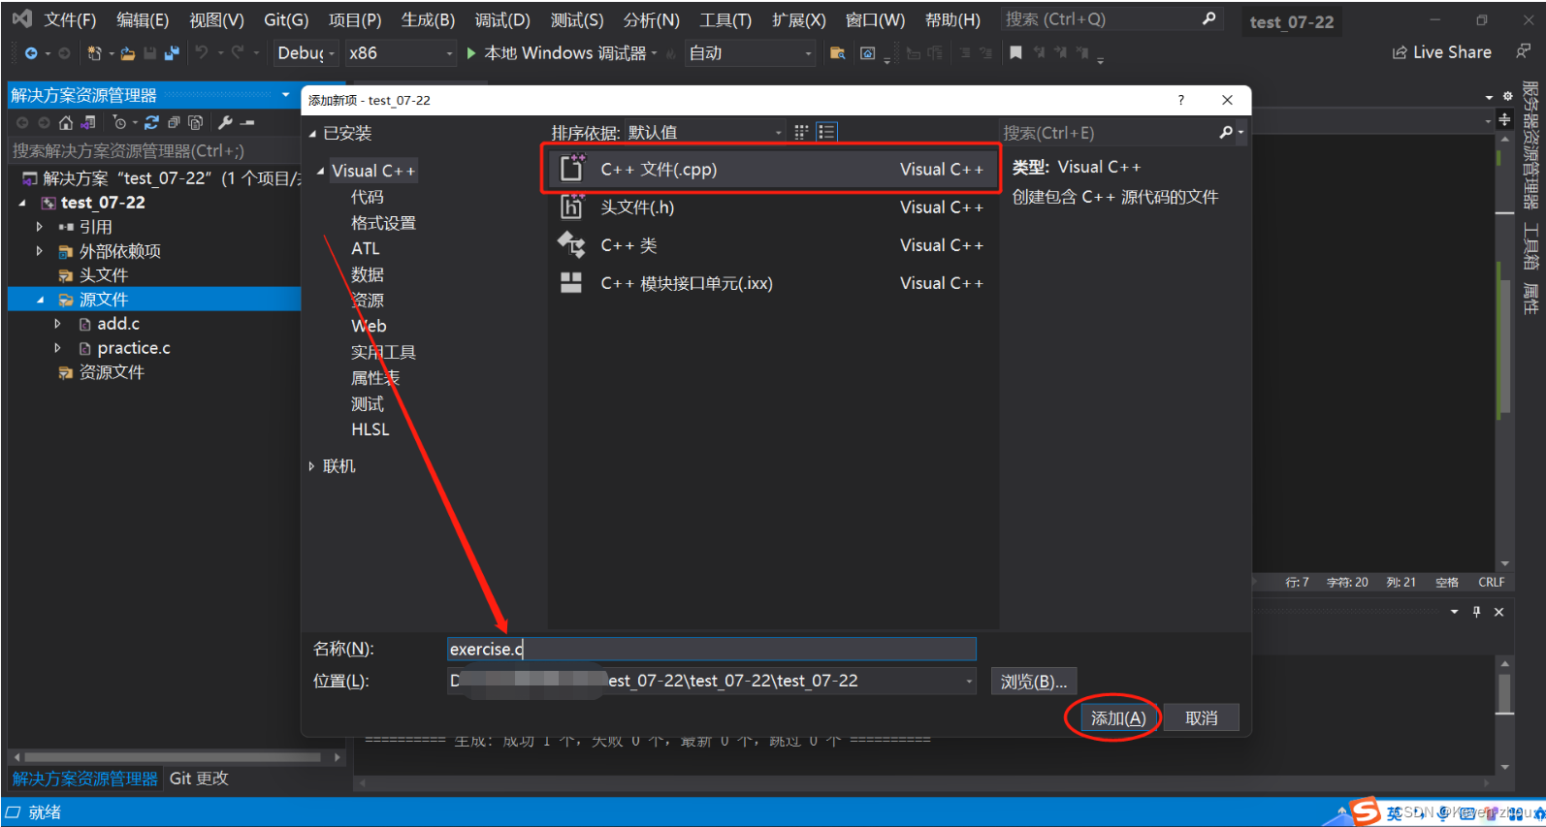
Task: Switch to list view in dialog
Action: pos(826,132)
